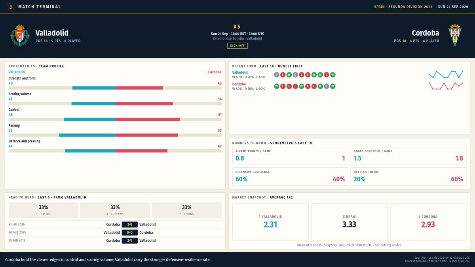
Task: Open the Over 2.5 Trend card
Action: [408, 176]
